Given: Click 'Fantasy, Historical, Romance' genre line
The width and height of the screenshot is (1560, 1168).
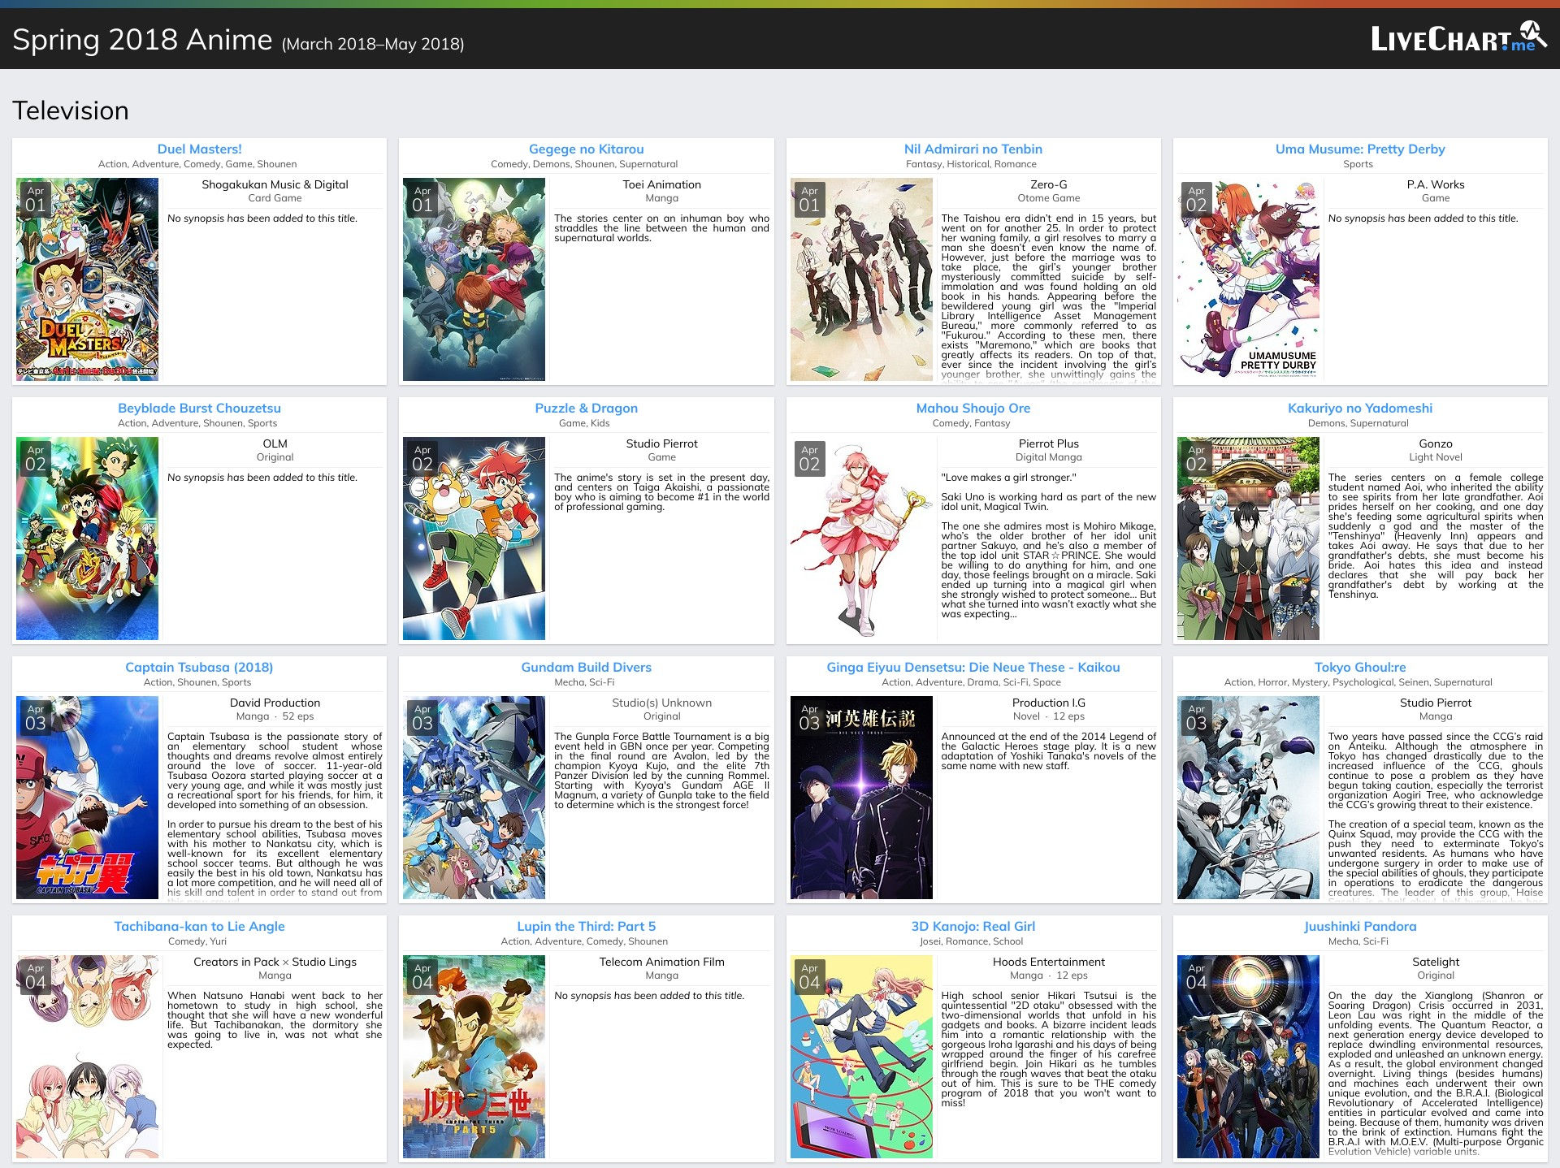Looking at the screenshot, I should [x=971, y=164].
